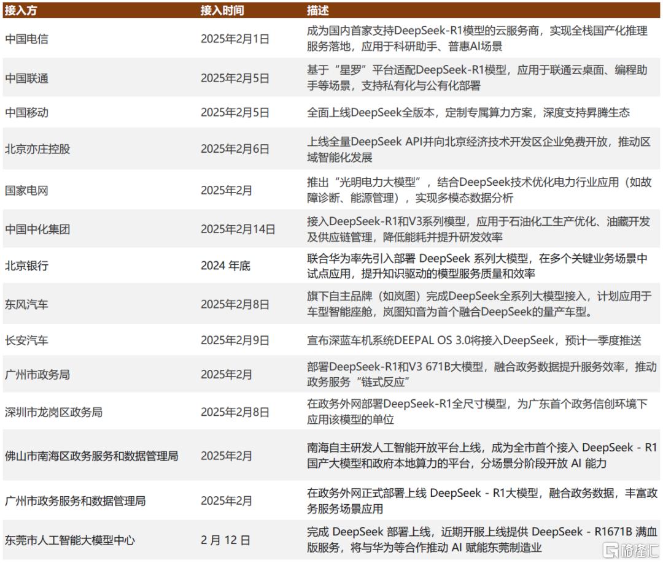Viewport: 663px width, 563px height.
Task: Click the 接入时间 column header
Action: tap(222, 10)
